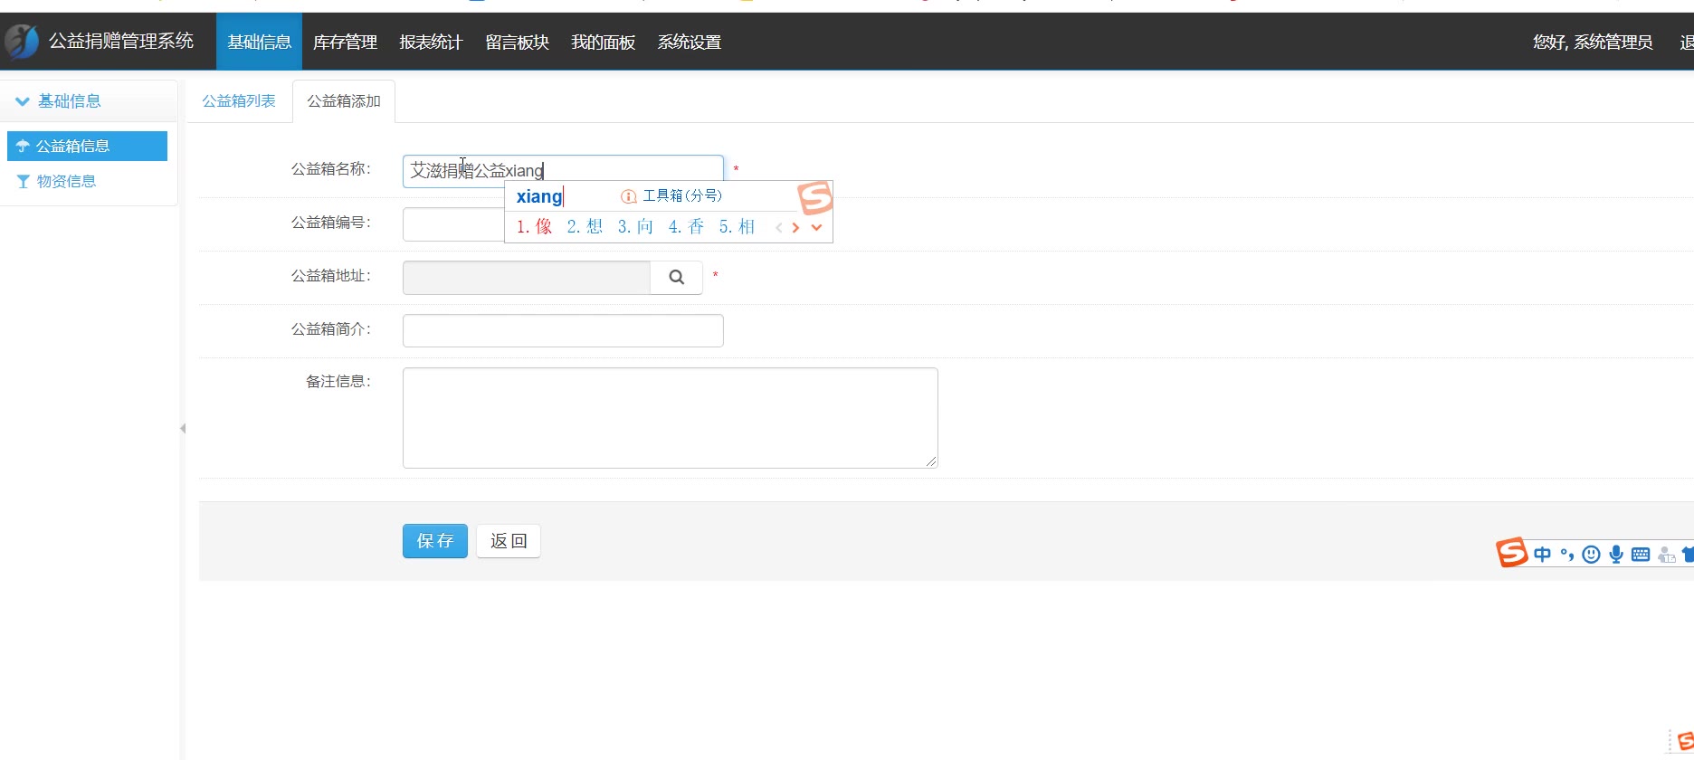Click the 返回 back button

point(509,541)
